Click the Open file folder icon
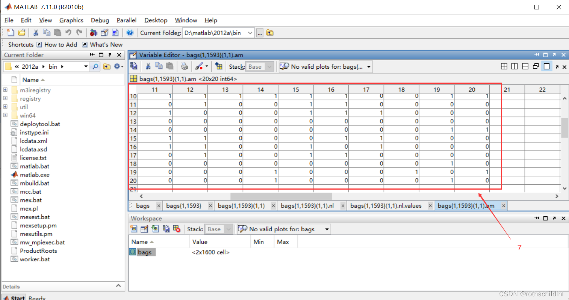The height and width of the screenshot is (300, 569). pos(22,33)
